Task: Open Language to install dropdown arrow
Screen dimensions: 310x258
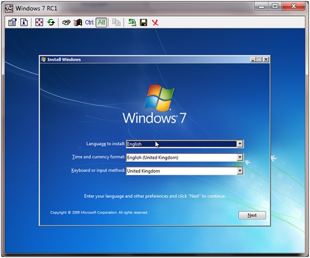Action: pos(240,144)
